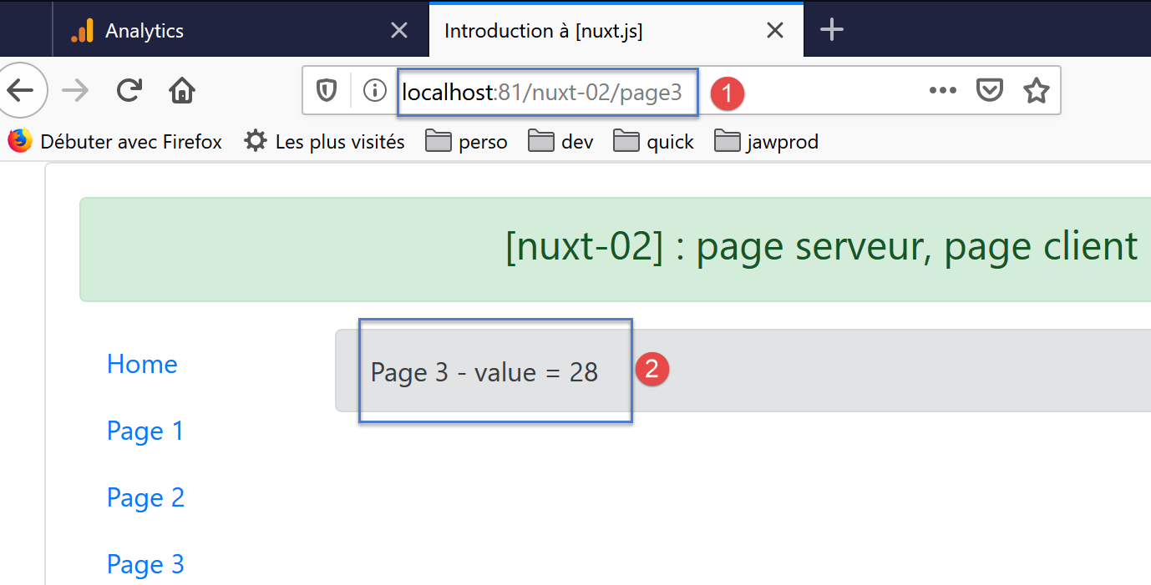This screenshot has width=1151, height=585.
Task: Expand the 'perso' bookmarks folder
Action: [466, 142]
